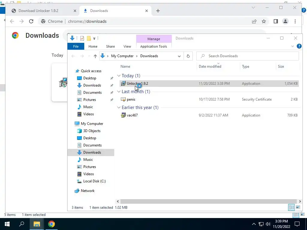The image size is (307, 230).
Task: Switch to Large icons view layout
Action: pos(298,207)
